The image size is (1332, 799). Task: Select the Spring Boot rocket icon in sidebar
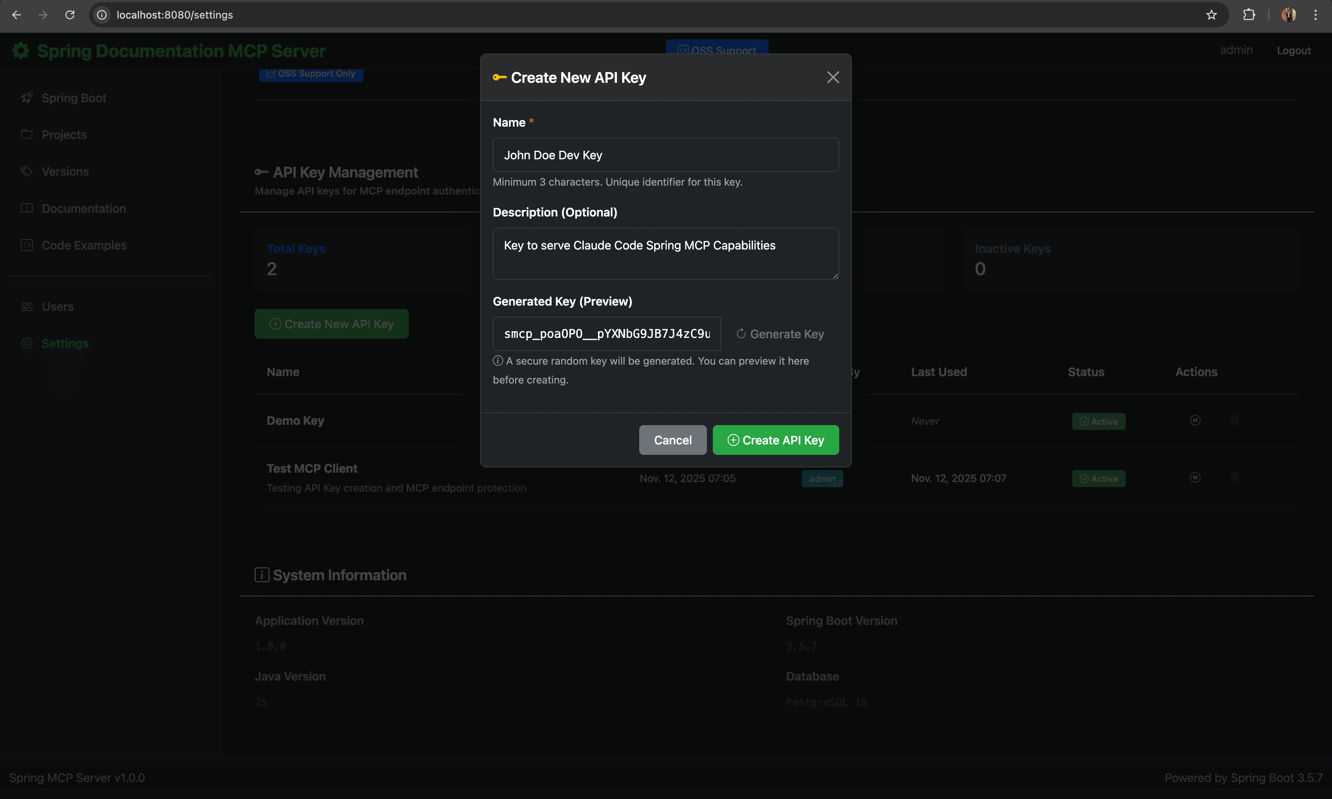pyautogui.click(x=27, y=97)
